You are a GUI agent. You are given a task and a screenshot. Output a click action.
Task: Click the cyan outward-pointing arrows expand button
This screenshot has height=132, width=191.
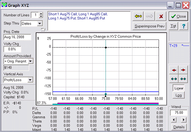point(183,79)
